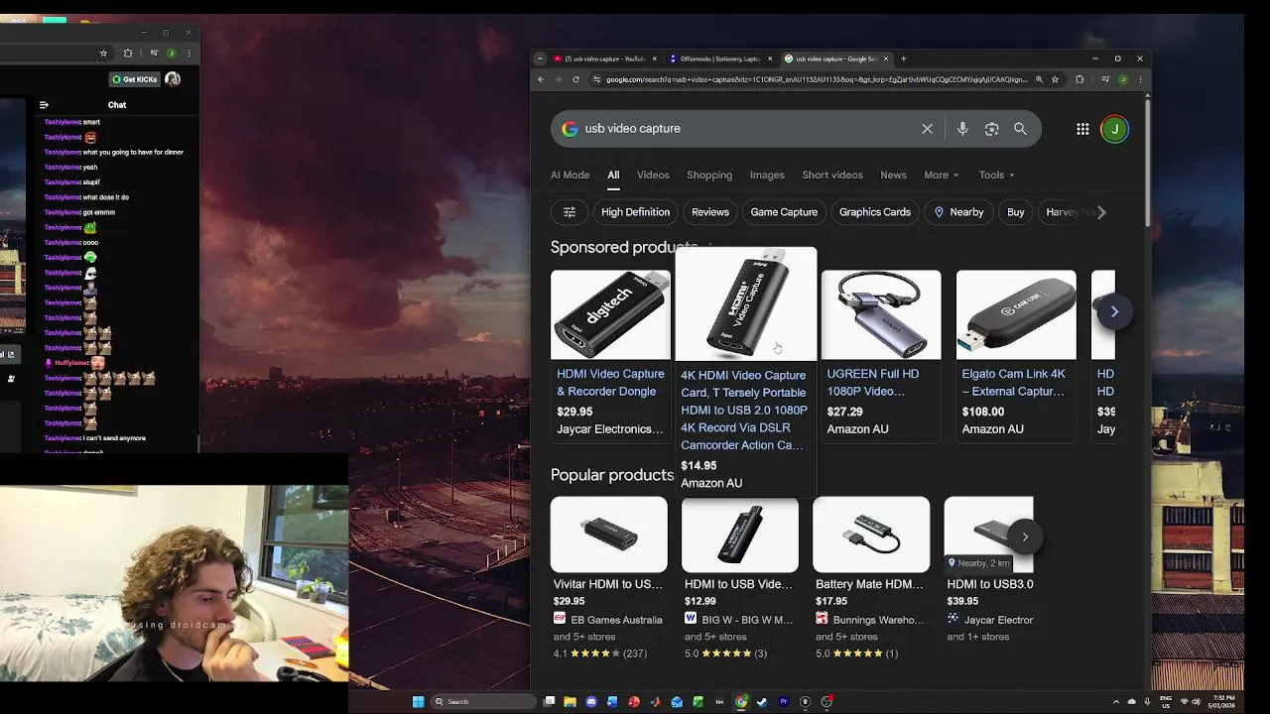This screenshot has width=1270, height=714.
Task: Open Chrome from the taskbar
Action: tap(741, 702)
